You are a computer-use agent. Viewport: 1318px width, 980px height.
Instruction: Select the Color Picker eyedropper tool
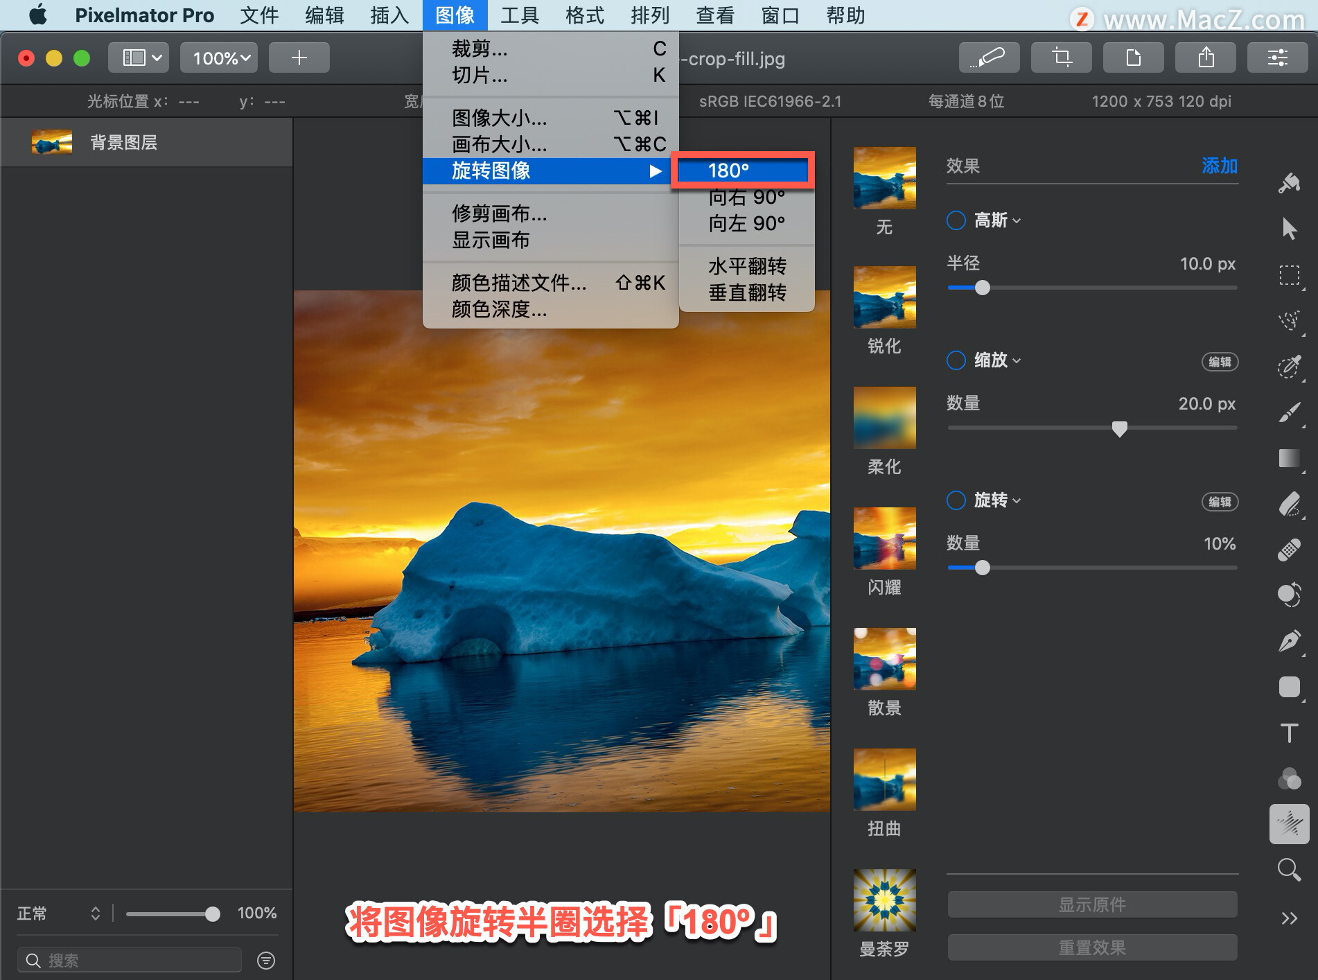[x=1289, y=366]
